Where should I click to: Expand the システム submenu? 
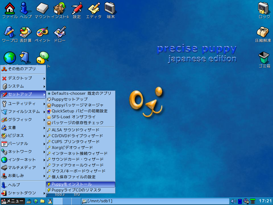coord(23,86)
